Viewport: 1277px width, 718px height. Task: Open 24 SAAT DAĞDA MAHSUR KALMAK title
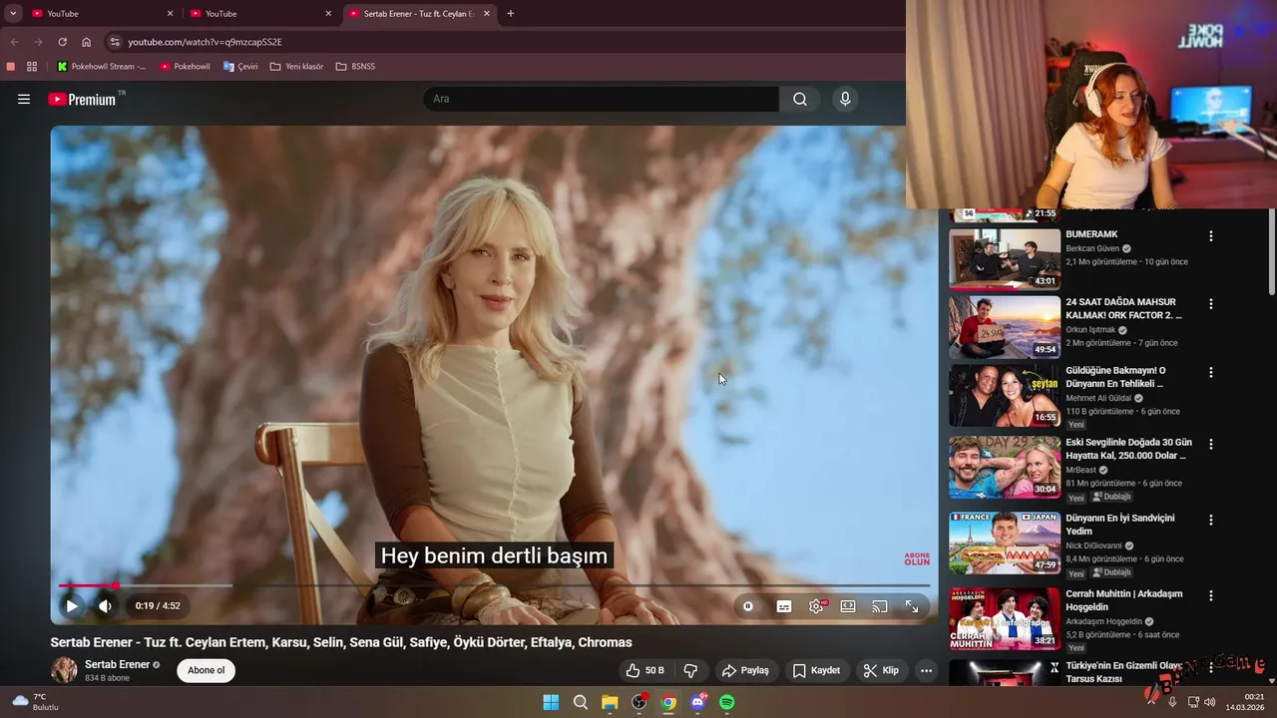[1123, 308]
